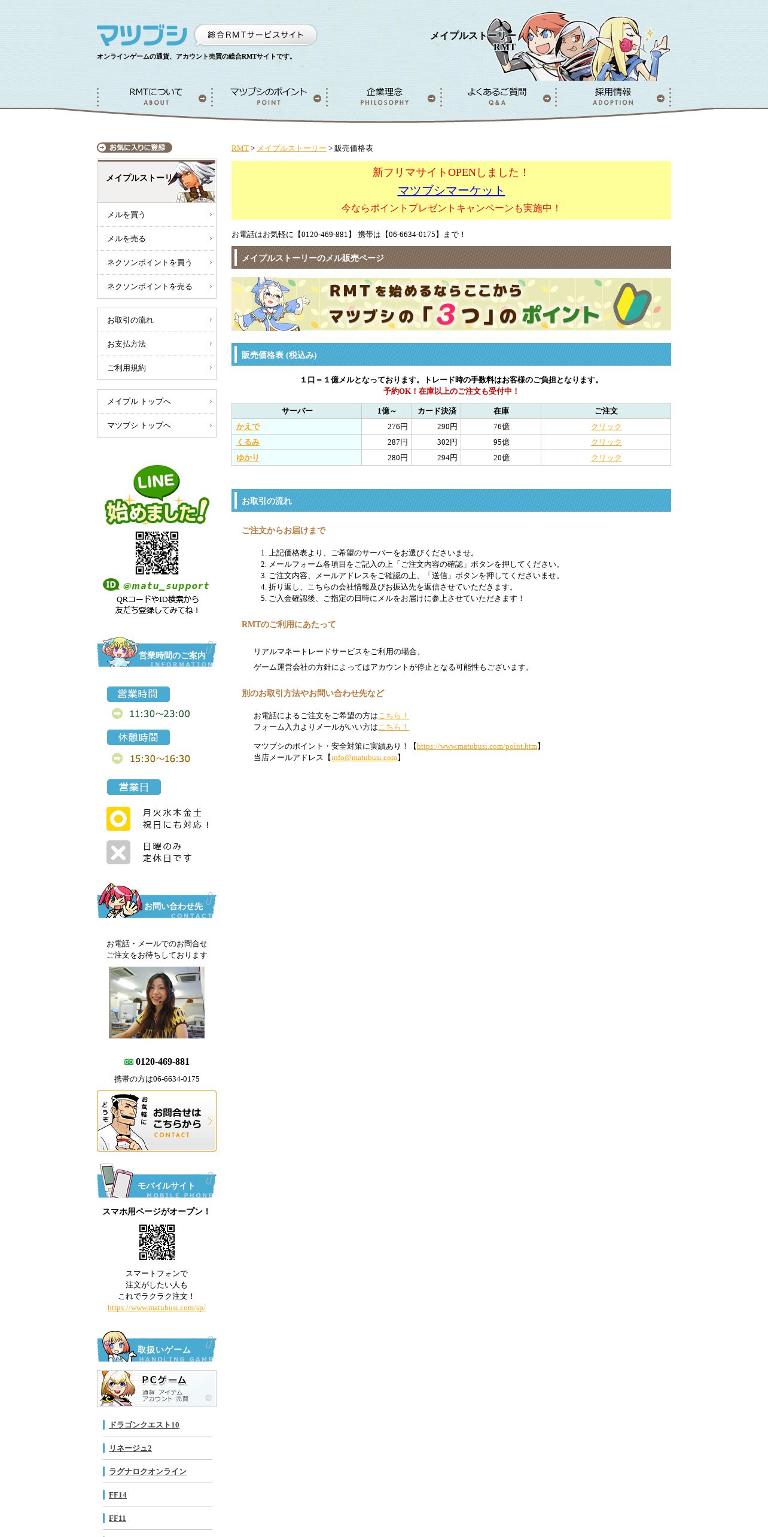Select ネクソンポイントを買う sidebar item
Image resolution: width=768 pixels, height=1537 pixels.
click(x=157, y=263)
